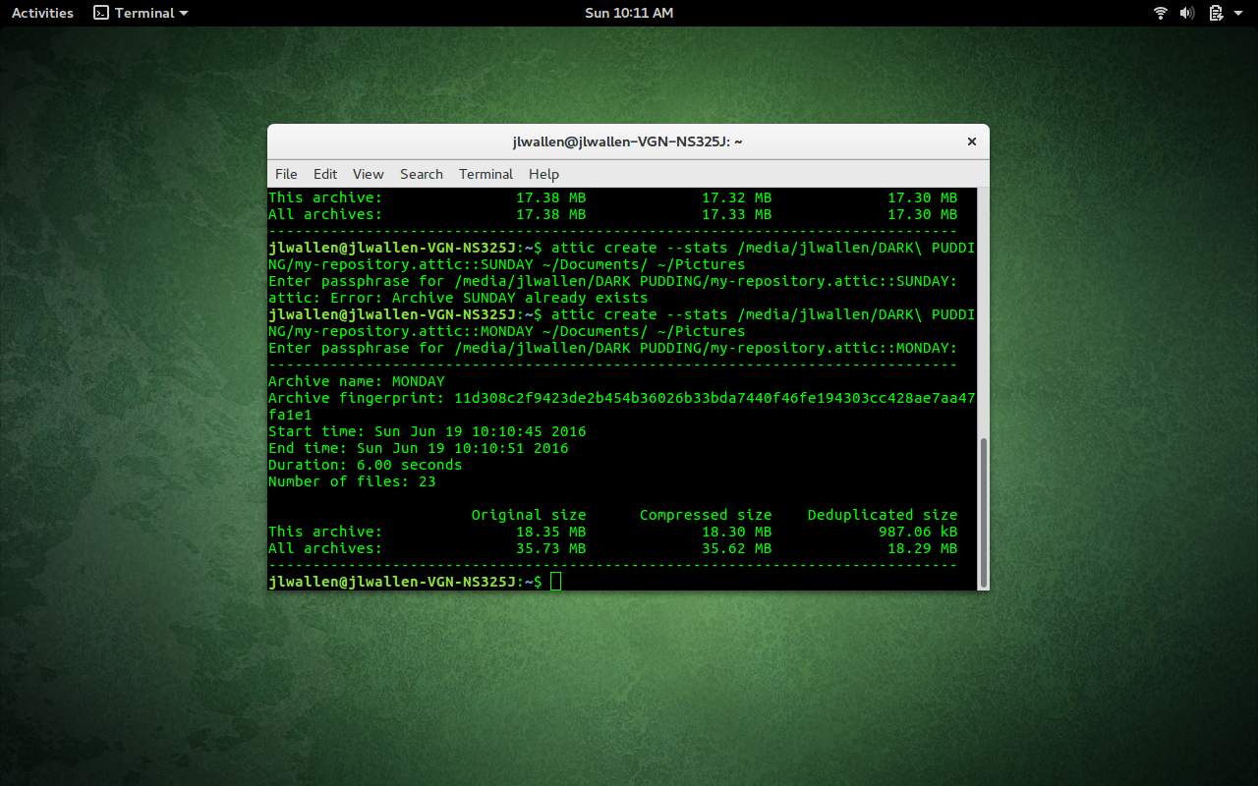Screen dimensions: 1258x786
Task: Click the 18.35 MB original size value
Action: click(x=551, y=532)
